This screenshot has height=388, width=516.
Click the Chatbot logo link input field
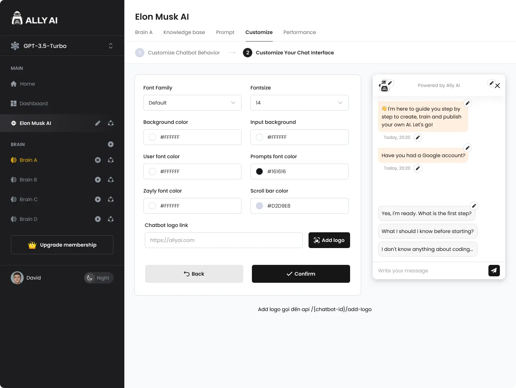(x=224, y=240)
